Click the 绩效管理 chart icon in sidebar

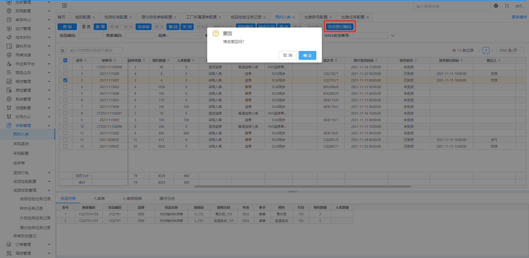[x=9, y=82]
